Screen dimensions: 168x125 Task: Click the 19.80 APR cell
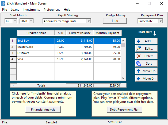pos(60,47)
